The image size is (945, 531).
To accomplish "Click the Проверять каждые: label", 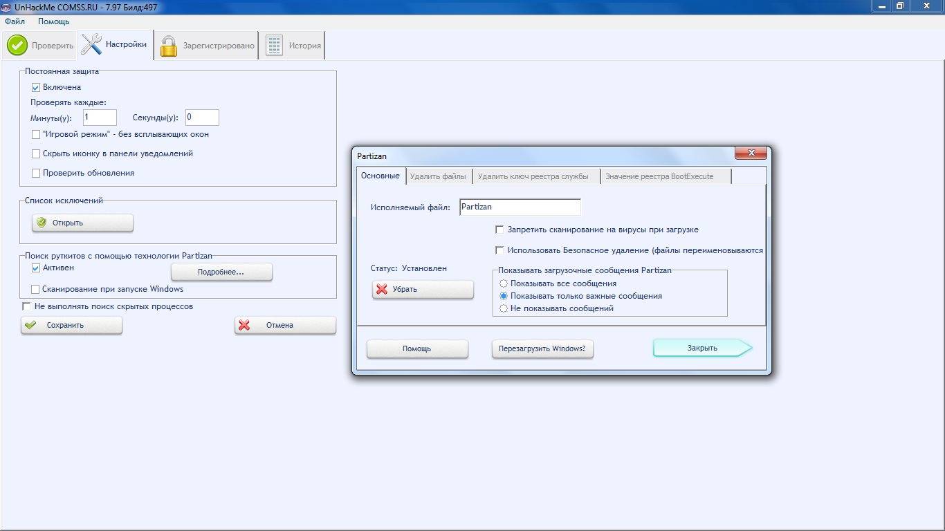I will [68, 102].
